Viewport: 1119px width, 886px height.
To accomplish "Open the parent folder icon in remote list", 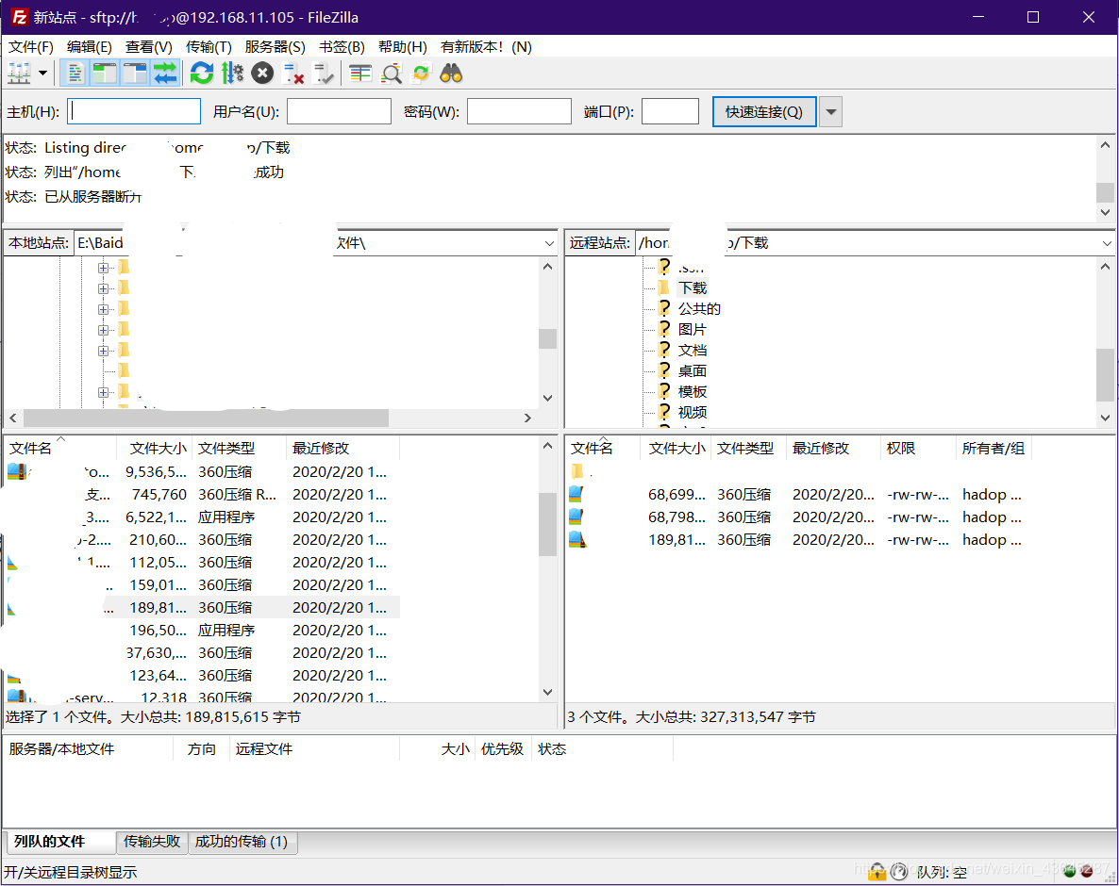I will click(577, 471).
